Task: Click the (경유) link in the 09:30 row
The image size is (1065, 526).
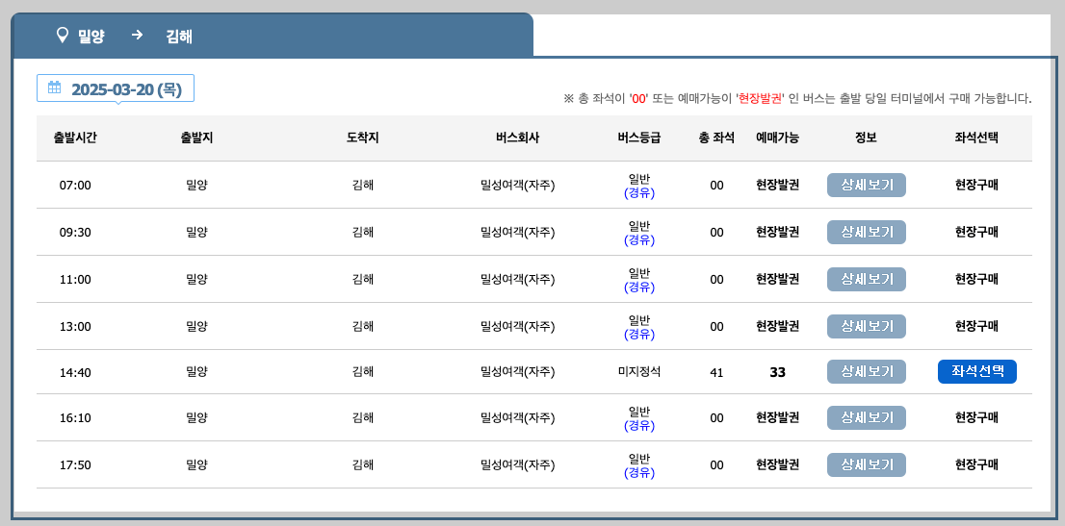Action: tap(639, 240)
